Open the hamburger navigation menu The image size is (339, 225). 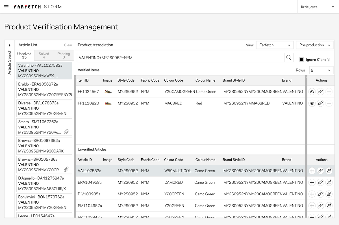[x=6, y=7]
